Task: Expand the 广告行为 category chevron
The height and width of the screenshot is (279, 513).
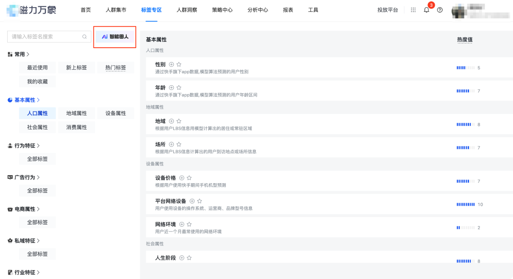Action: coord(38,177)
